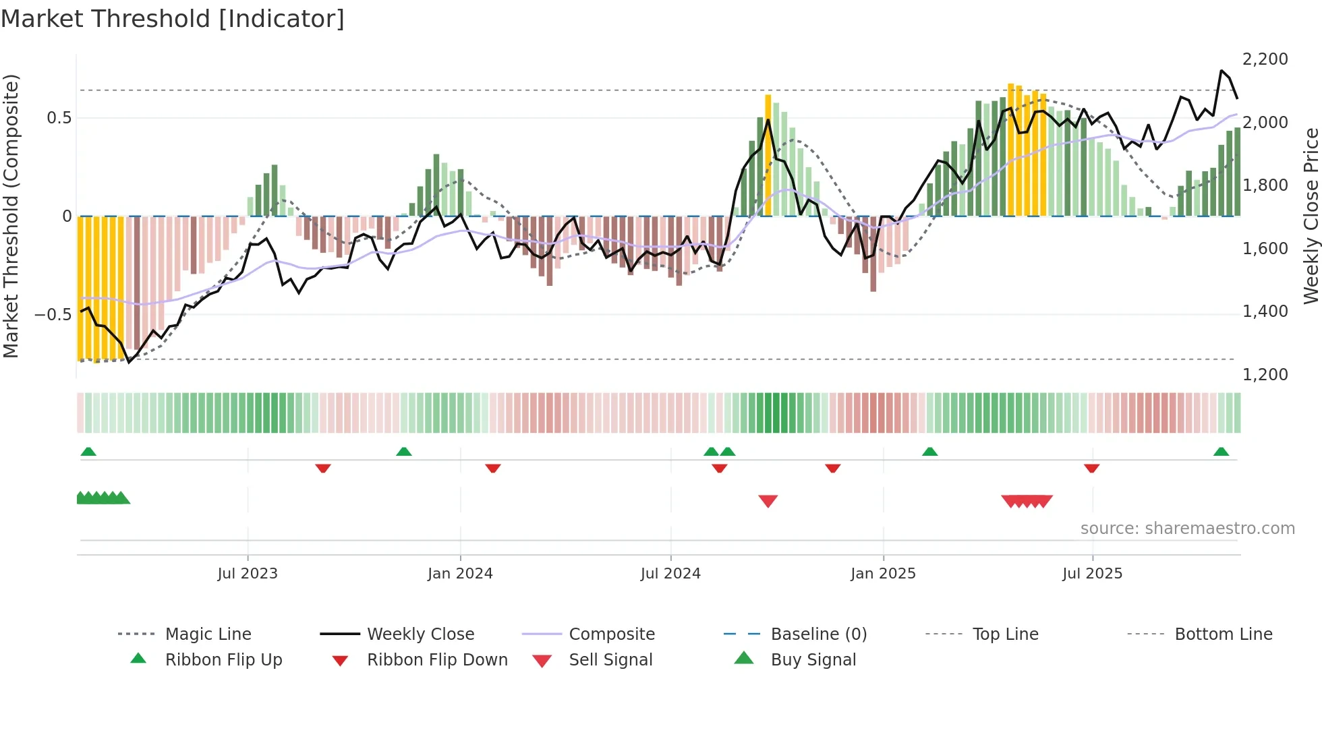Select the lone sell signal marker in late 2024

768,501
